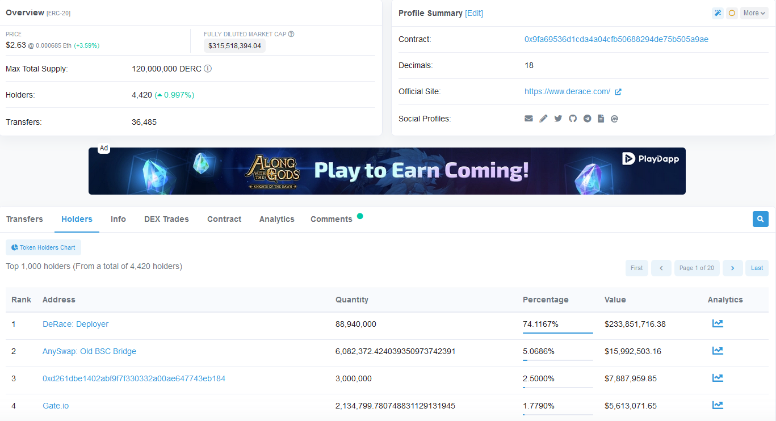Screen dimensions: 776x421
Task: Click the 1.7790% percentage for Gate.io
Action: [x=539, y=406]
